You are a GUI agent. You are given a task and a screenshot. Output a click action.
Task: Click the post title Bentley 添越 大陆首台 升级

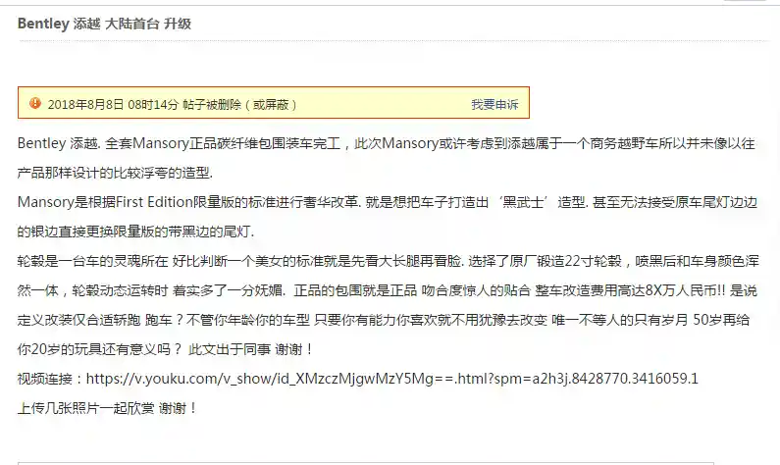click(104, 24)
